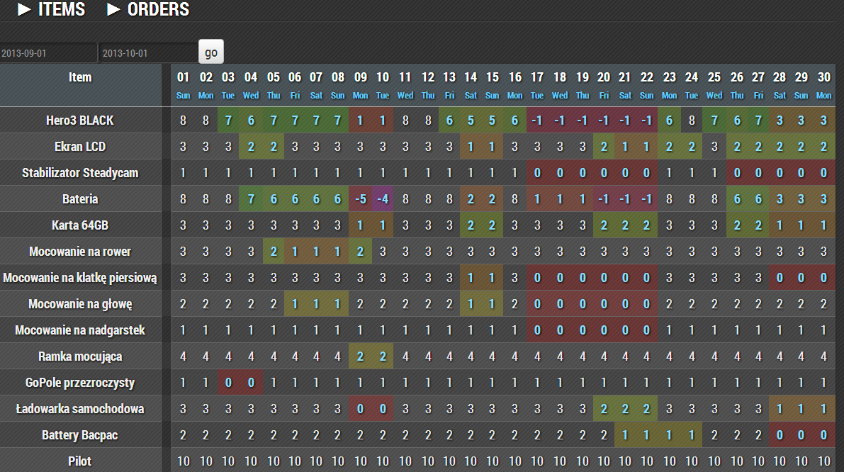Select the Stabilizator Steadycam row label

(80, 173)
